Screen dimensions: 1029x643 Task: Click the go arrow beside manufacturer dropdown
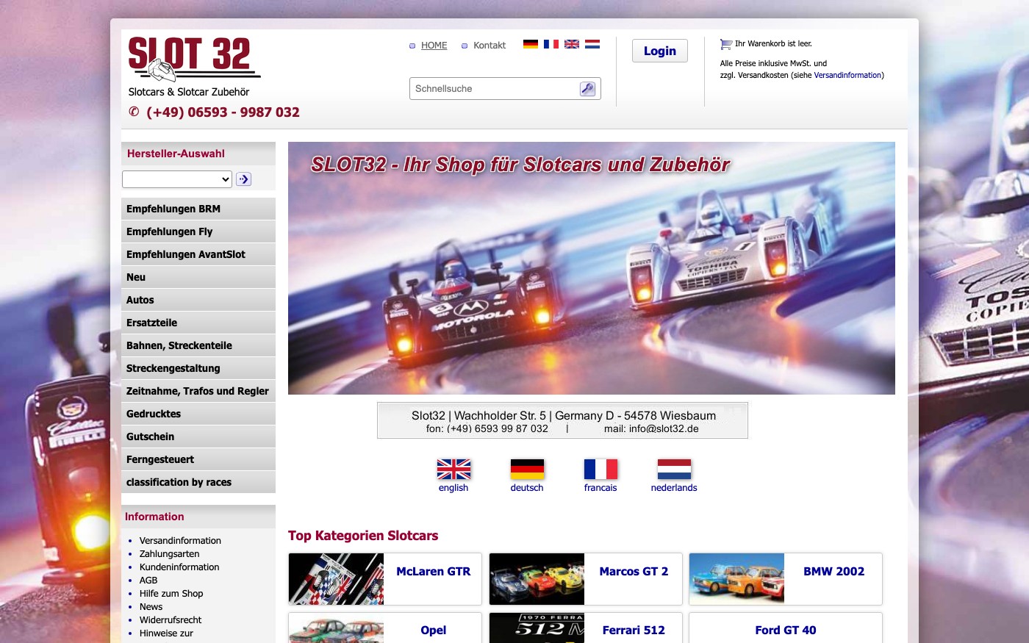tap(244, 179)
